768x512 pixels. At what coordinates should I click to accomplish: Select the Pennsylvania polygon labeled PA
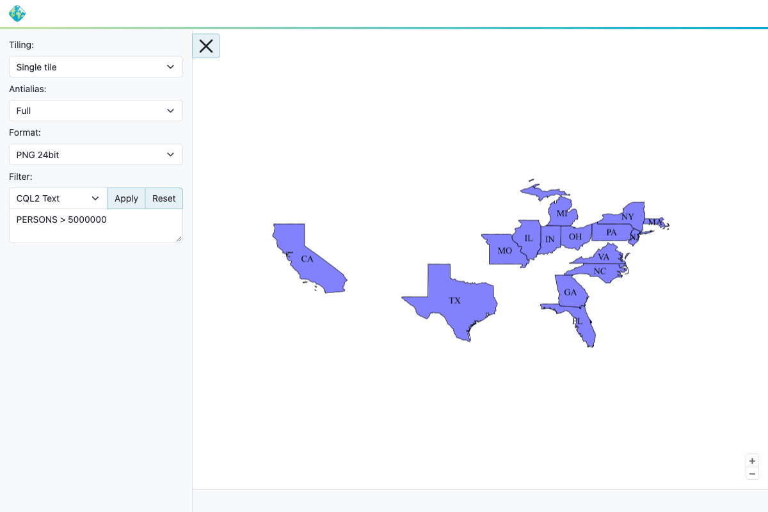[611, 232]
